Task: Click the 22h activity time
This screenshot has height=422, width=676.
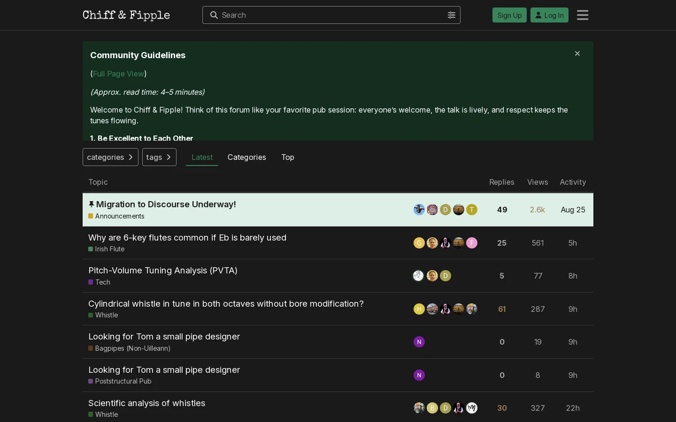Action: 573,408
